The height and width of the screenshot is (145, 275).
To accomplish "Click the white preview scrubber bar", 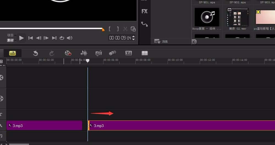I will [51, 28].
